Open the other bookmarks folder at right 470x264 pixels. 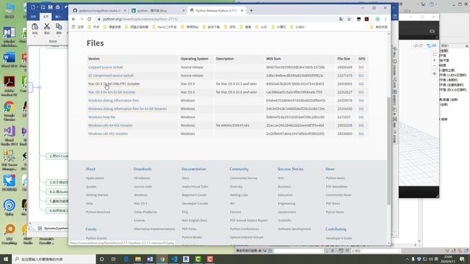[x=379, y=27]
